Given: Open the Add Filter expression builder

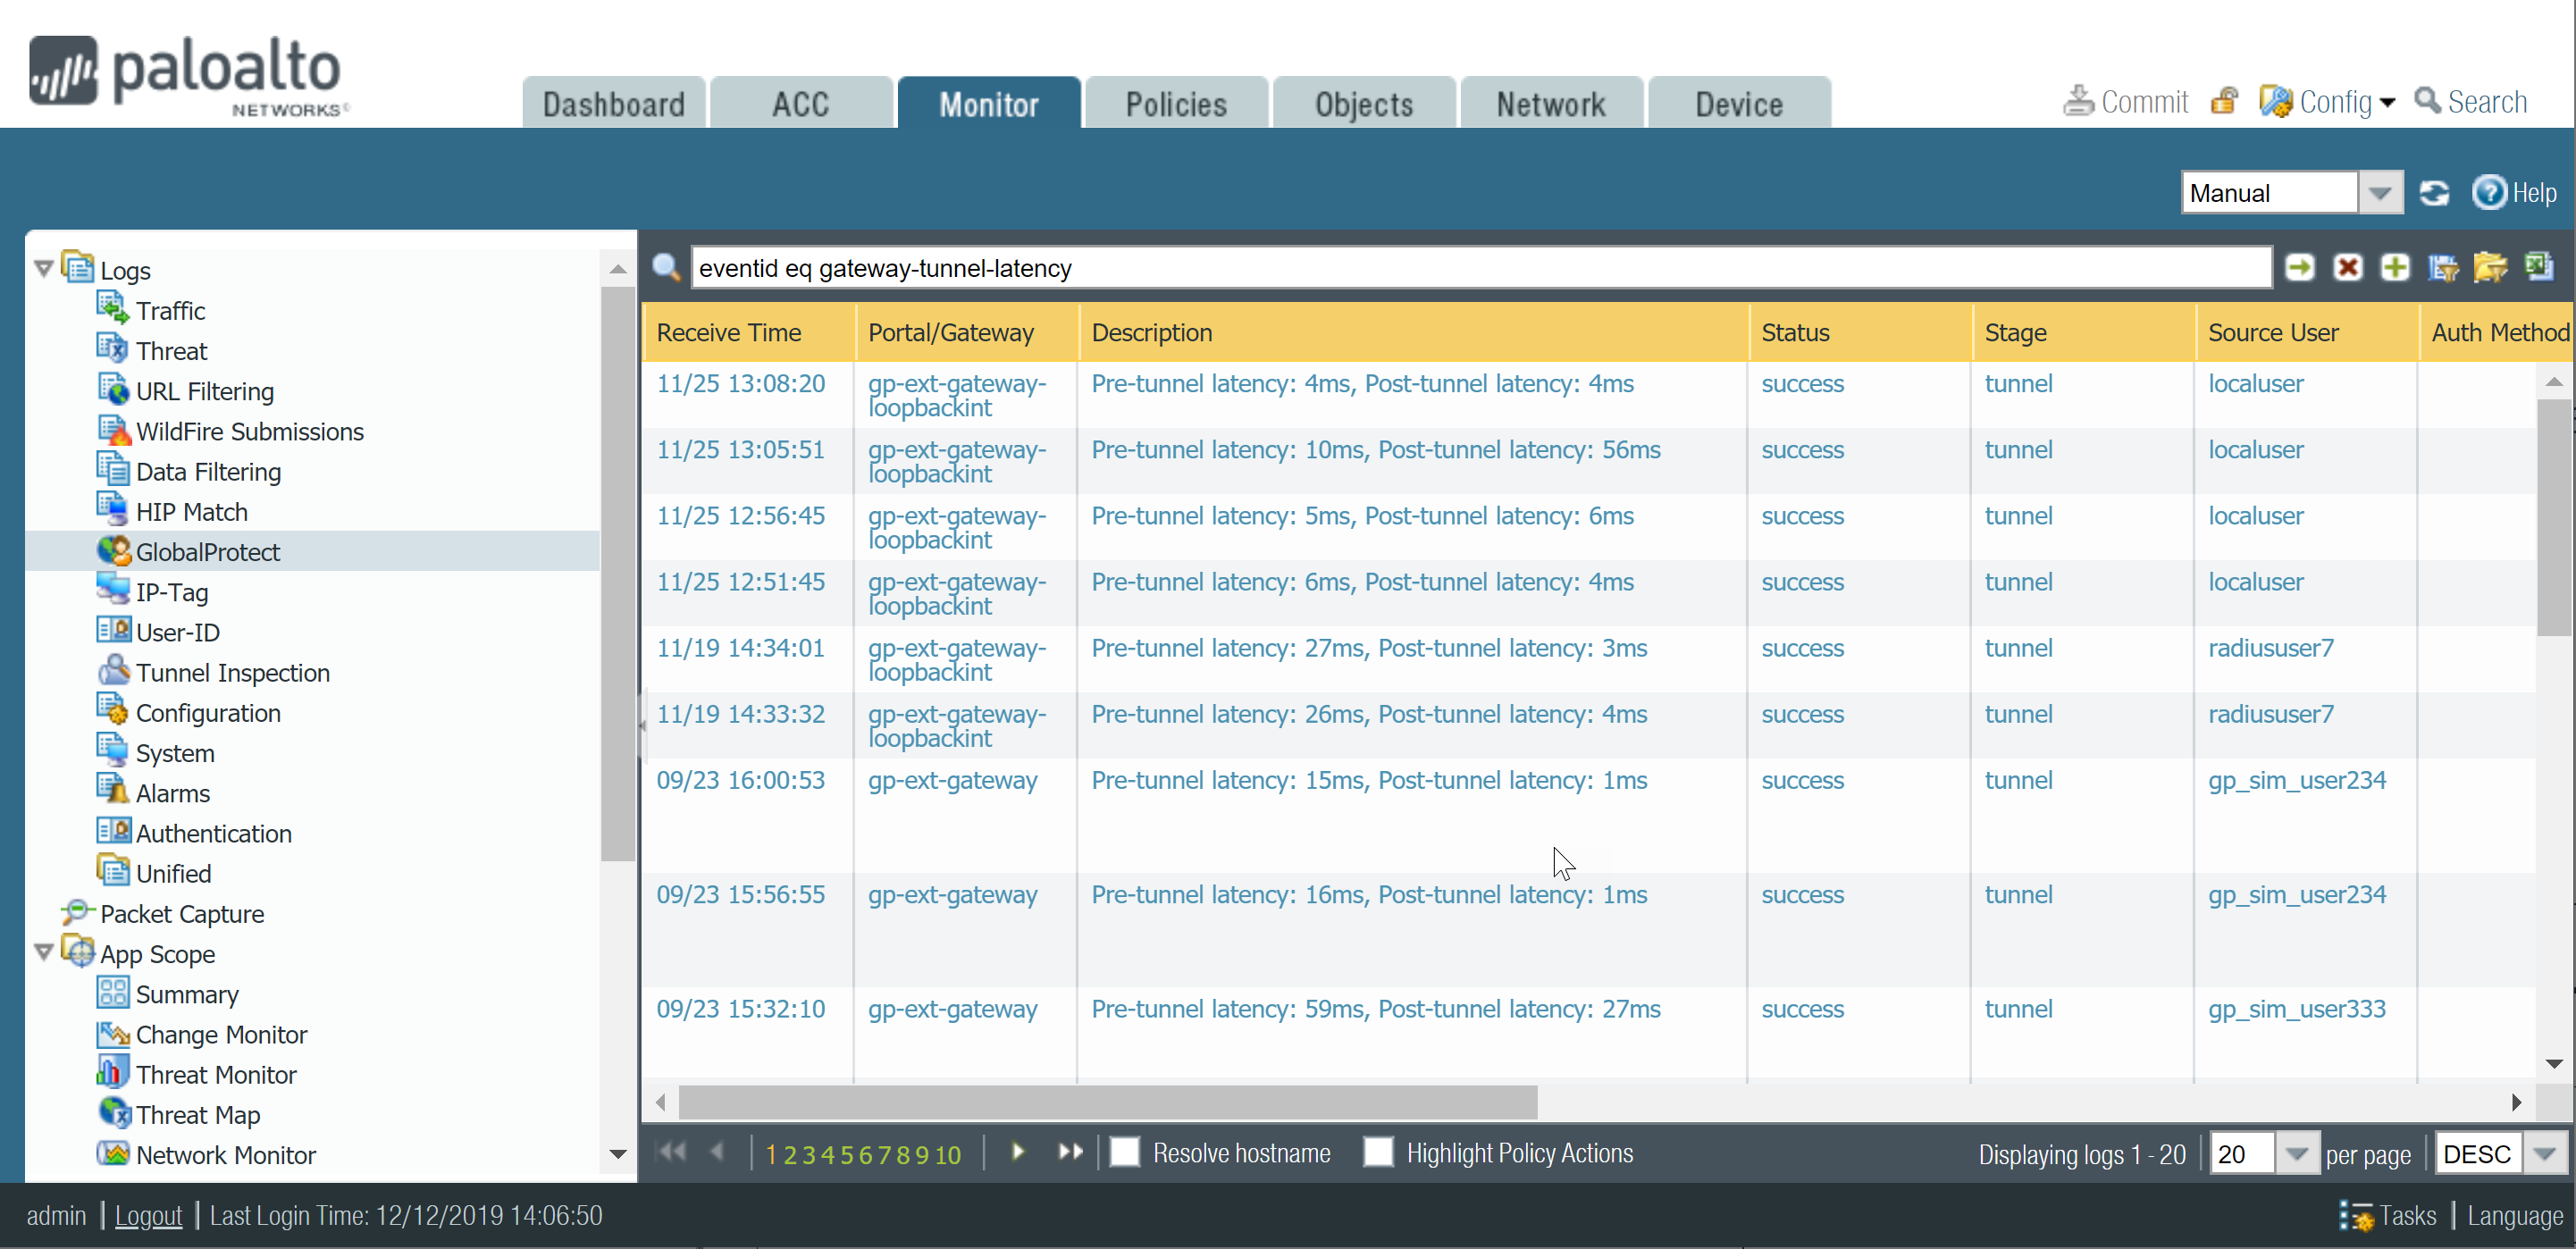Looking at the screenshot, I should [2394, 267].
